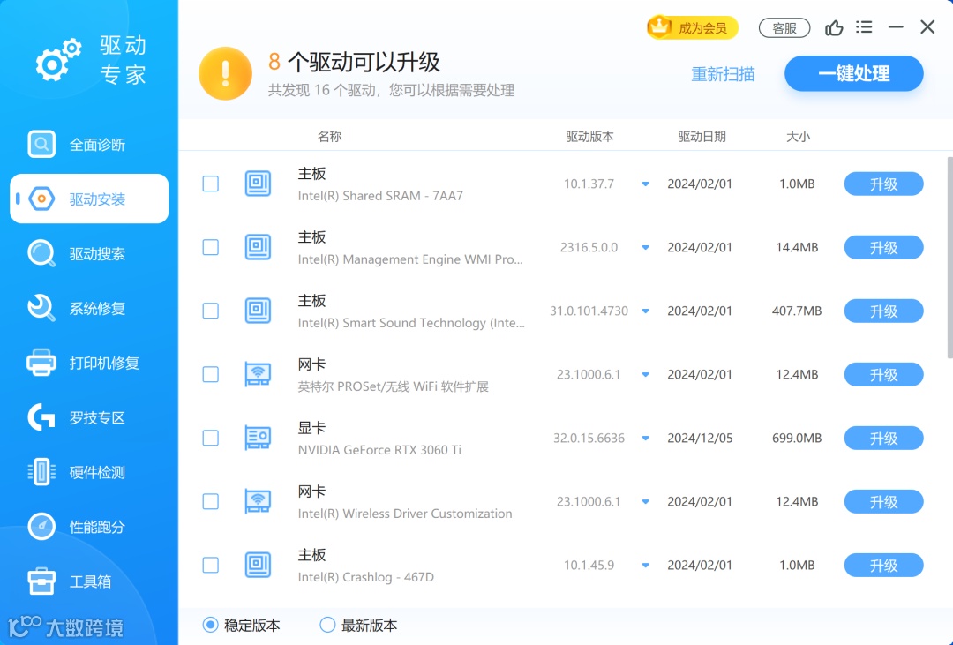Switch to 打印机修复 section
The width and height of the screenshot is (953, 645).
(x=89, y=363)
